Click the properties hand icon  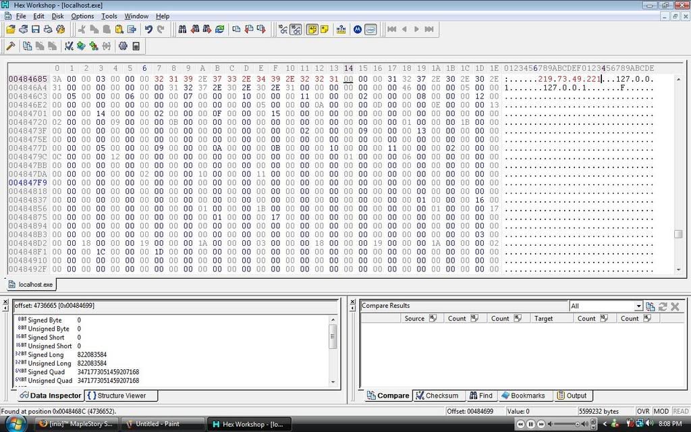(60, 30)
